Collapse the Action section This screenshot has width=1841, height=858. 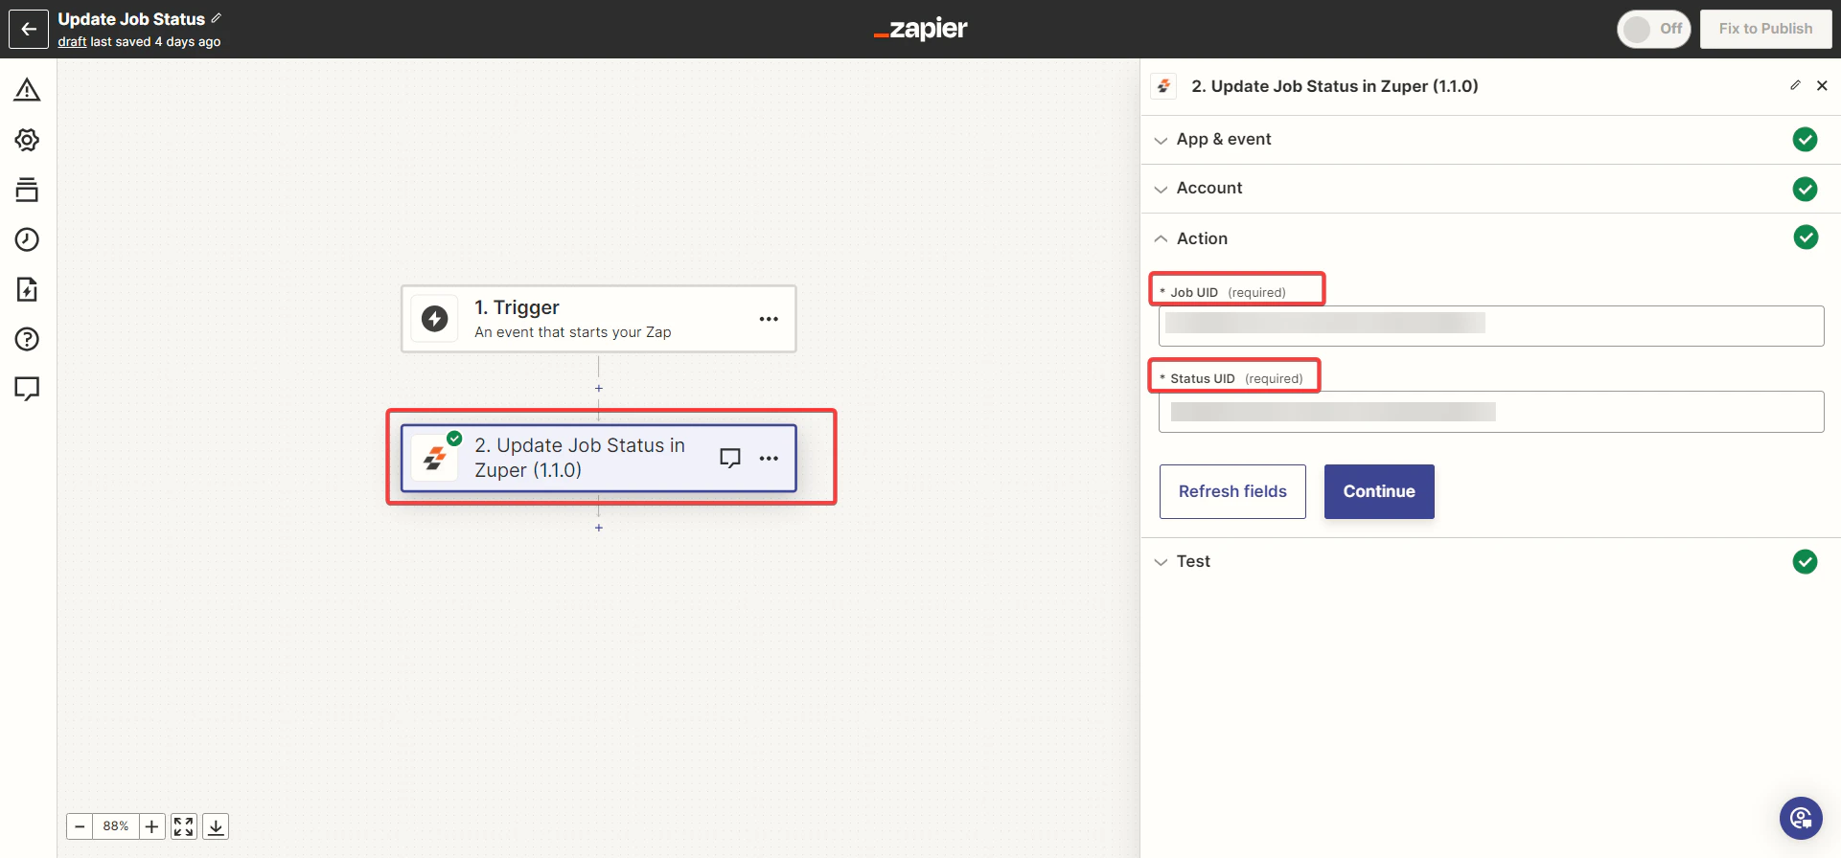pyautogui.click(x=1490, y=238)
